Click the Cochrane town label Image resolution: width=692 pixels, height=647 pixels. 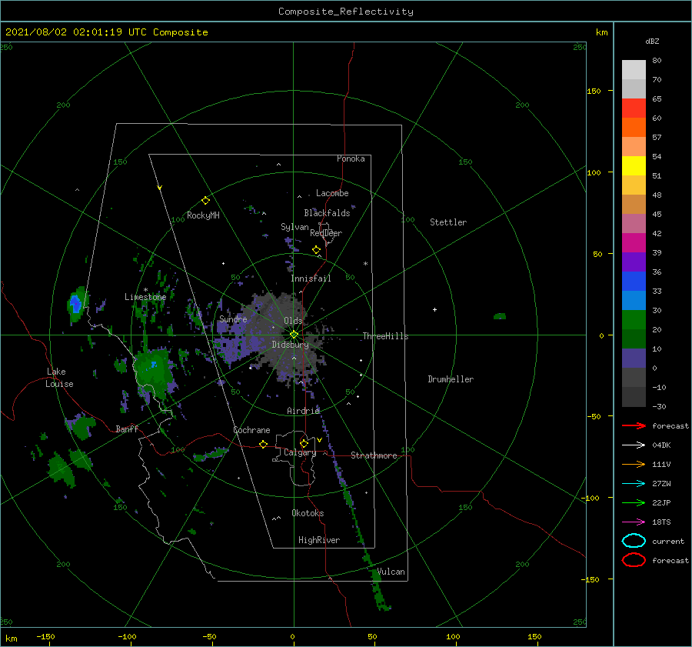pyautogui.click(x=251, y=430)
